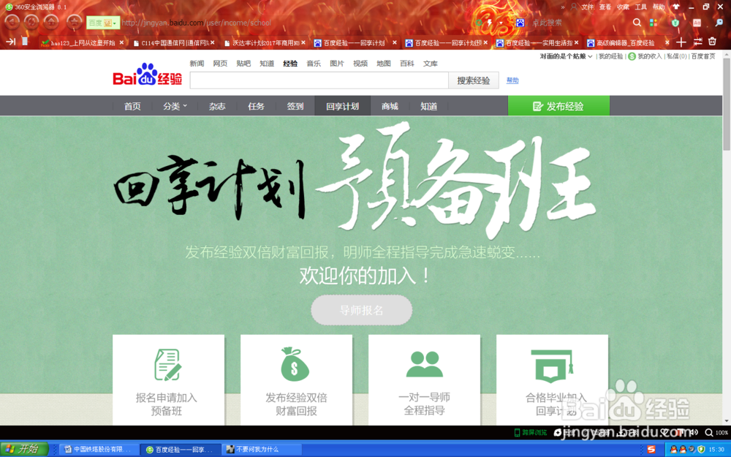Click the 360 shield icon in the system tray
The image size is (731, 457).
(701, 449)
